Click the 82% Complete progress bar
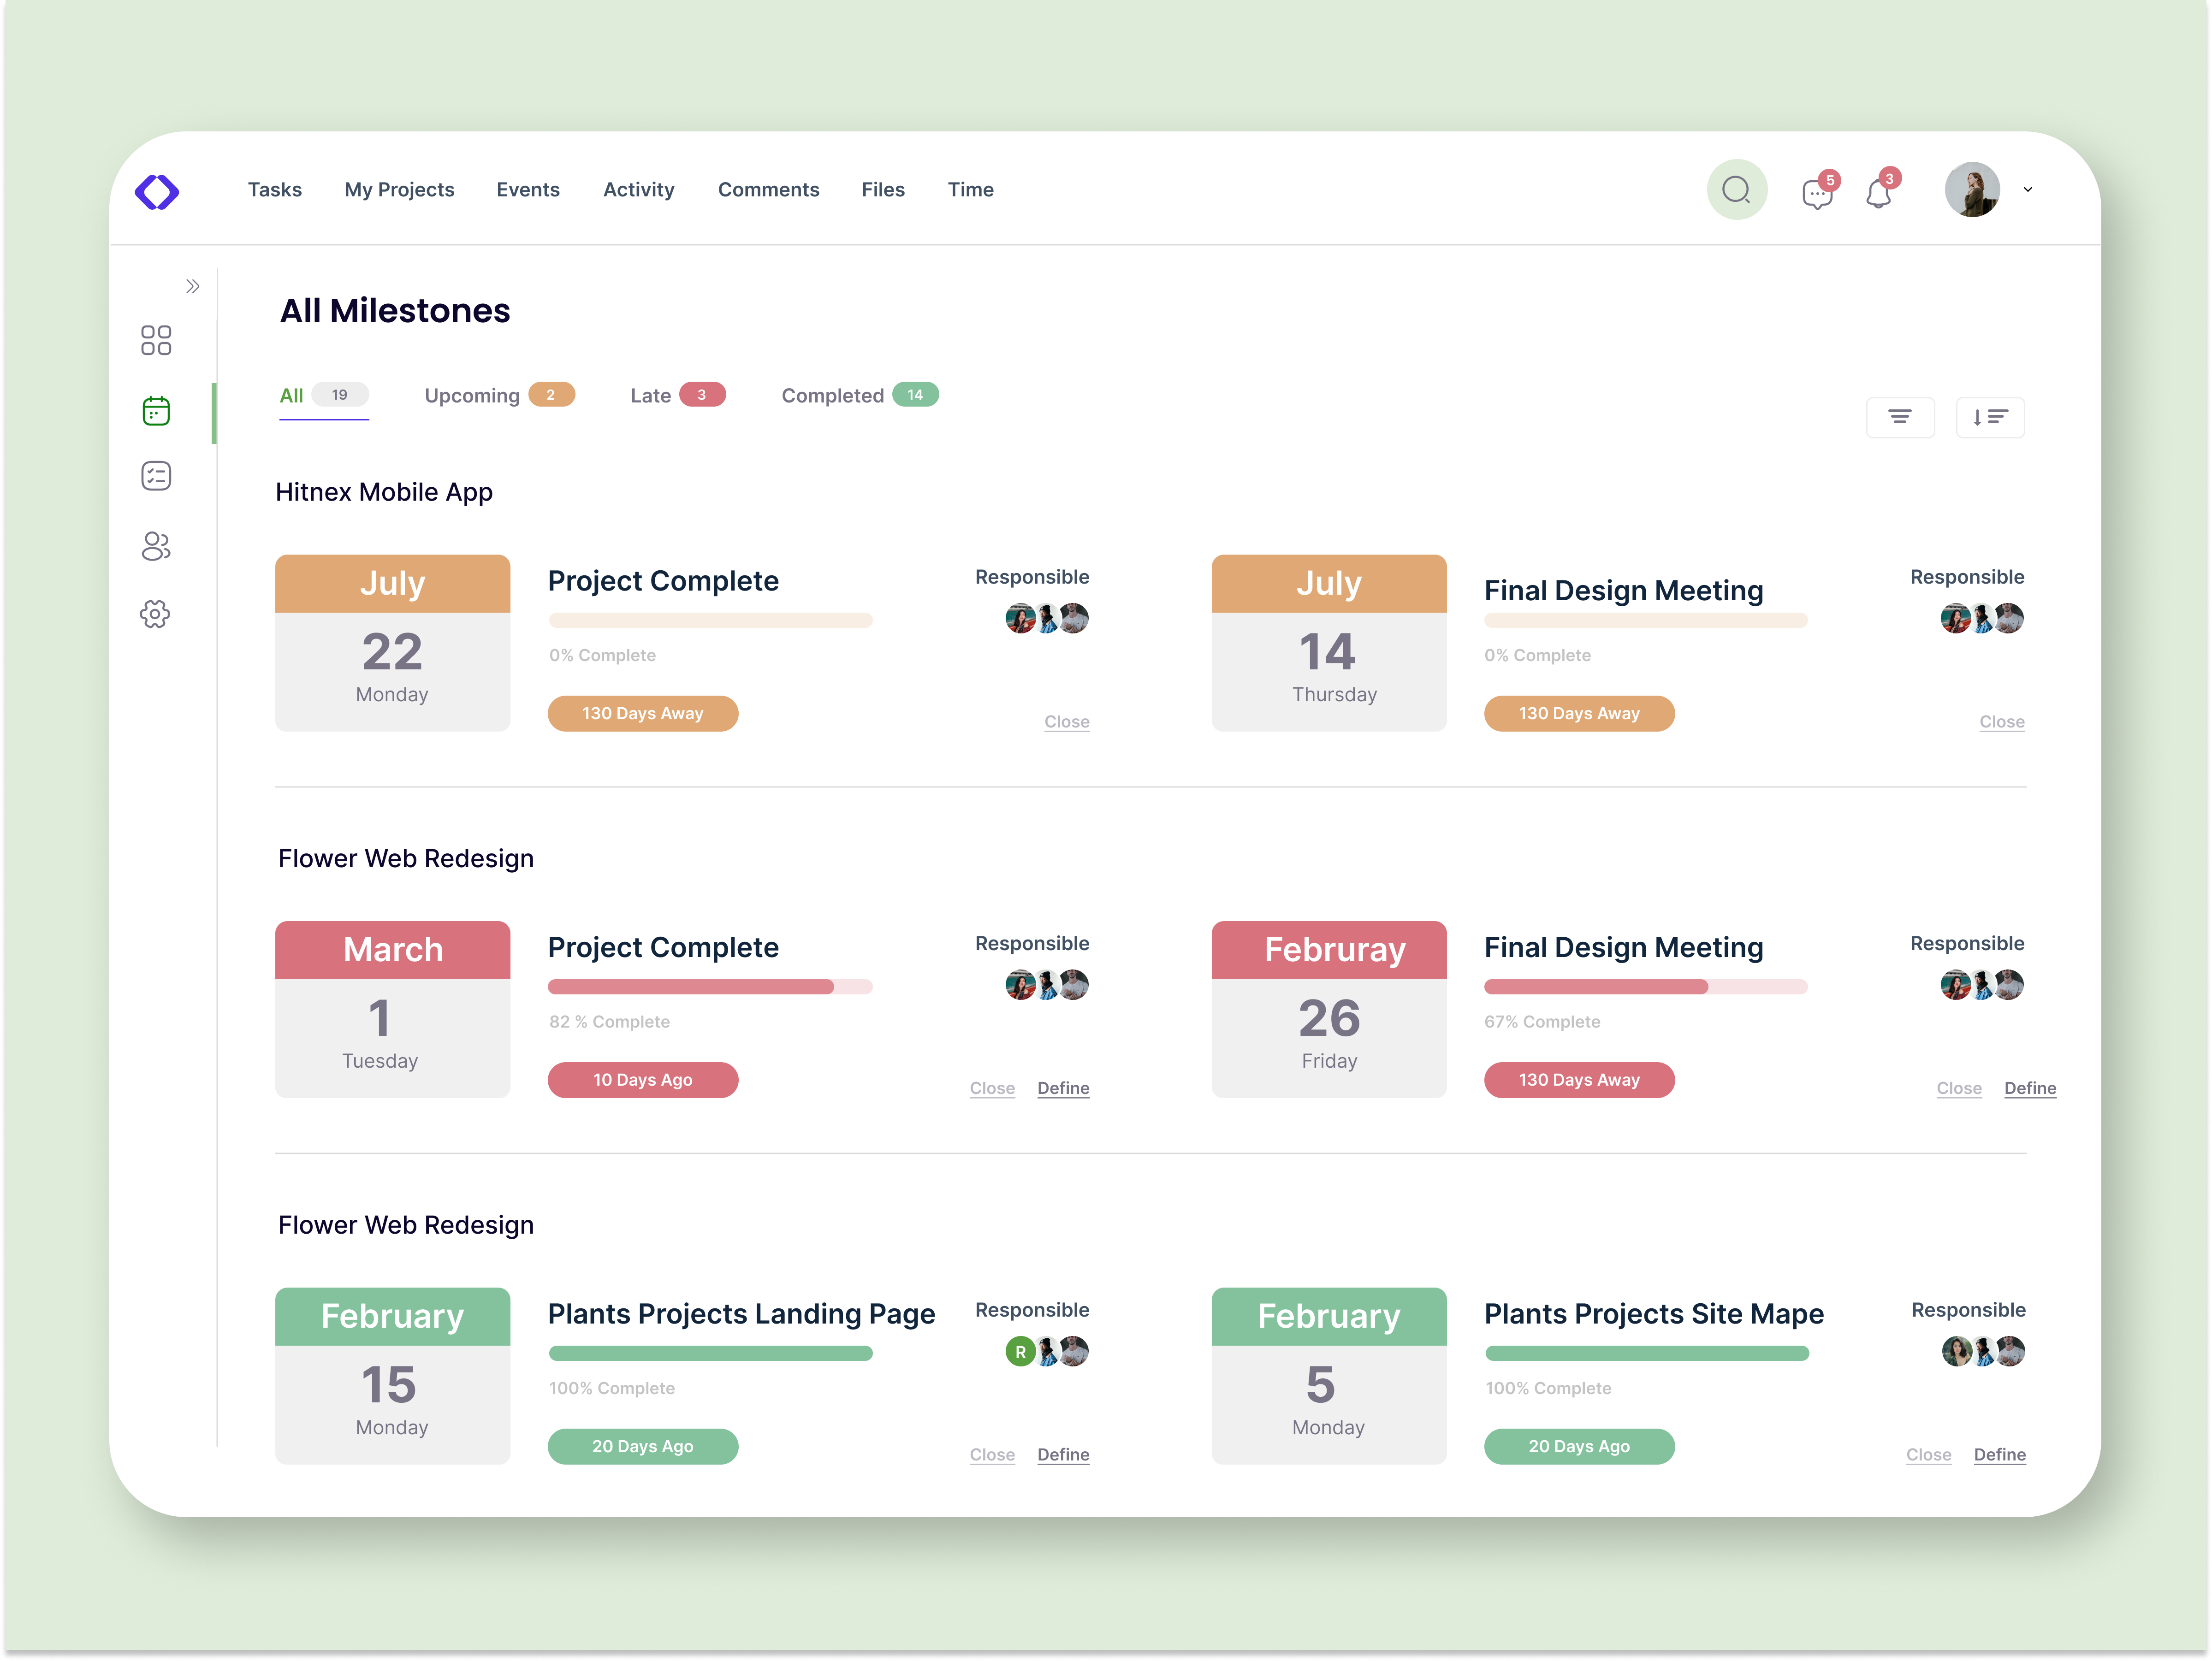 pos(709,987)
